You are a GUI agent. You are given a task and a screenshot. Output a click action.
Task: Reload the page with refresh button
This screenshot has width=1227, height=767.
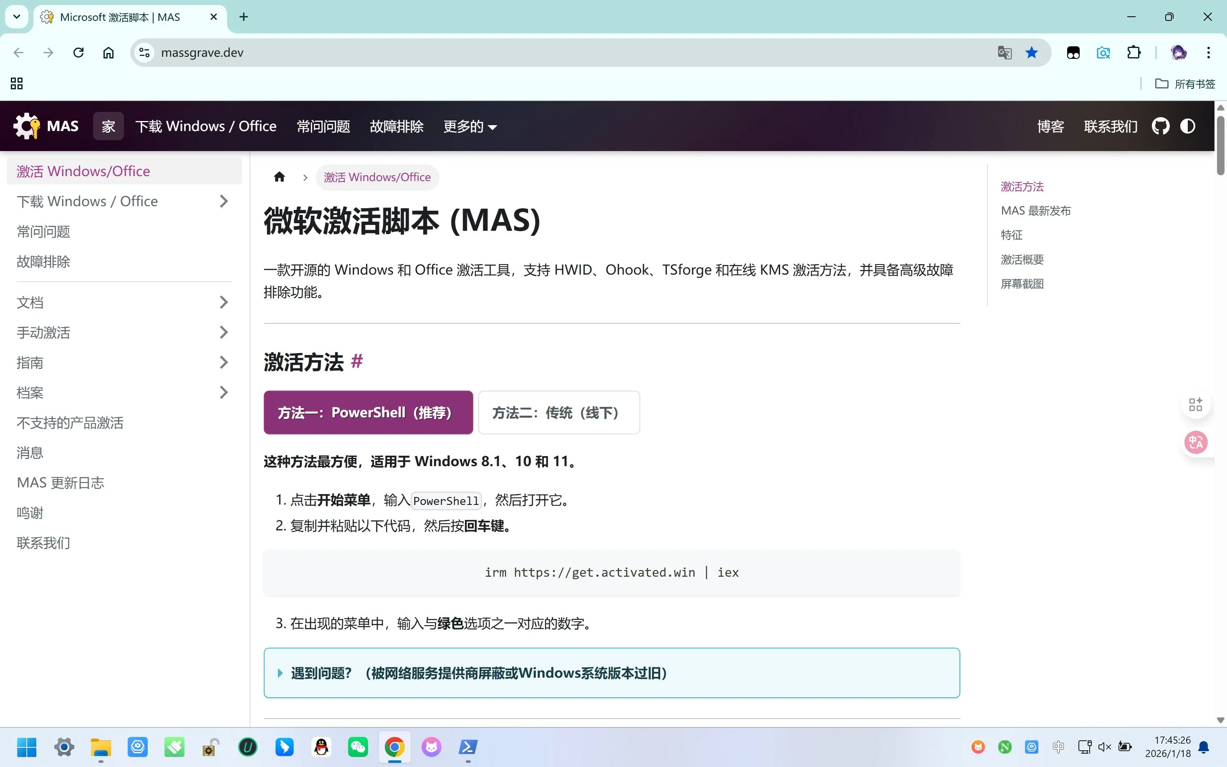(78, 53)
